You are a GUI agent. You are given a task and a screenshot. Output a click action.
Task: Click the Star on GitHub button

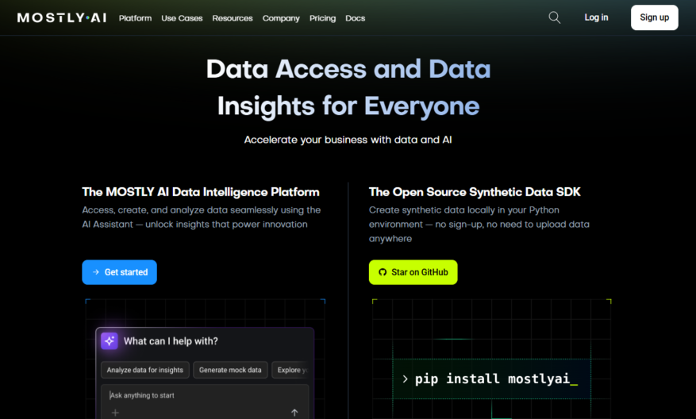point(413,272)
